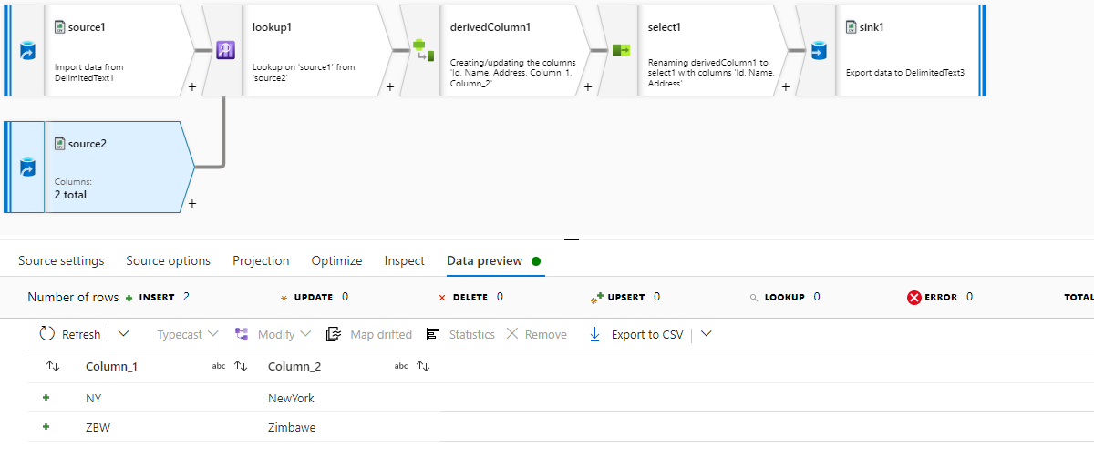Open the Projection tab
The image size is (1094, 457).
(261, 260)
